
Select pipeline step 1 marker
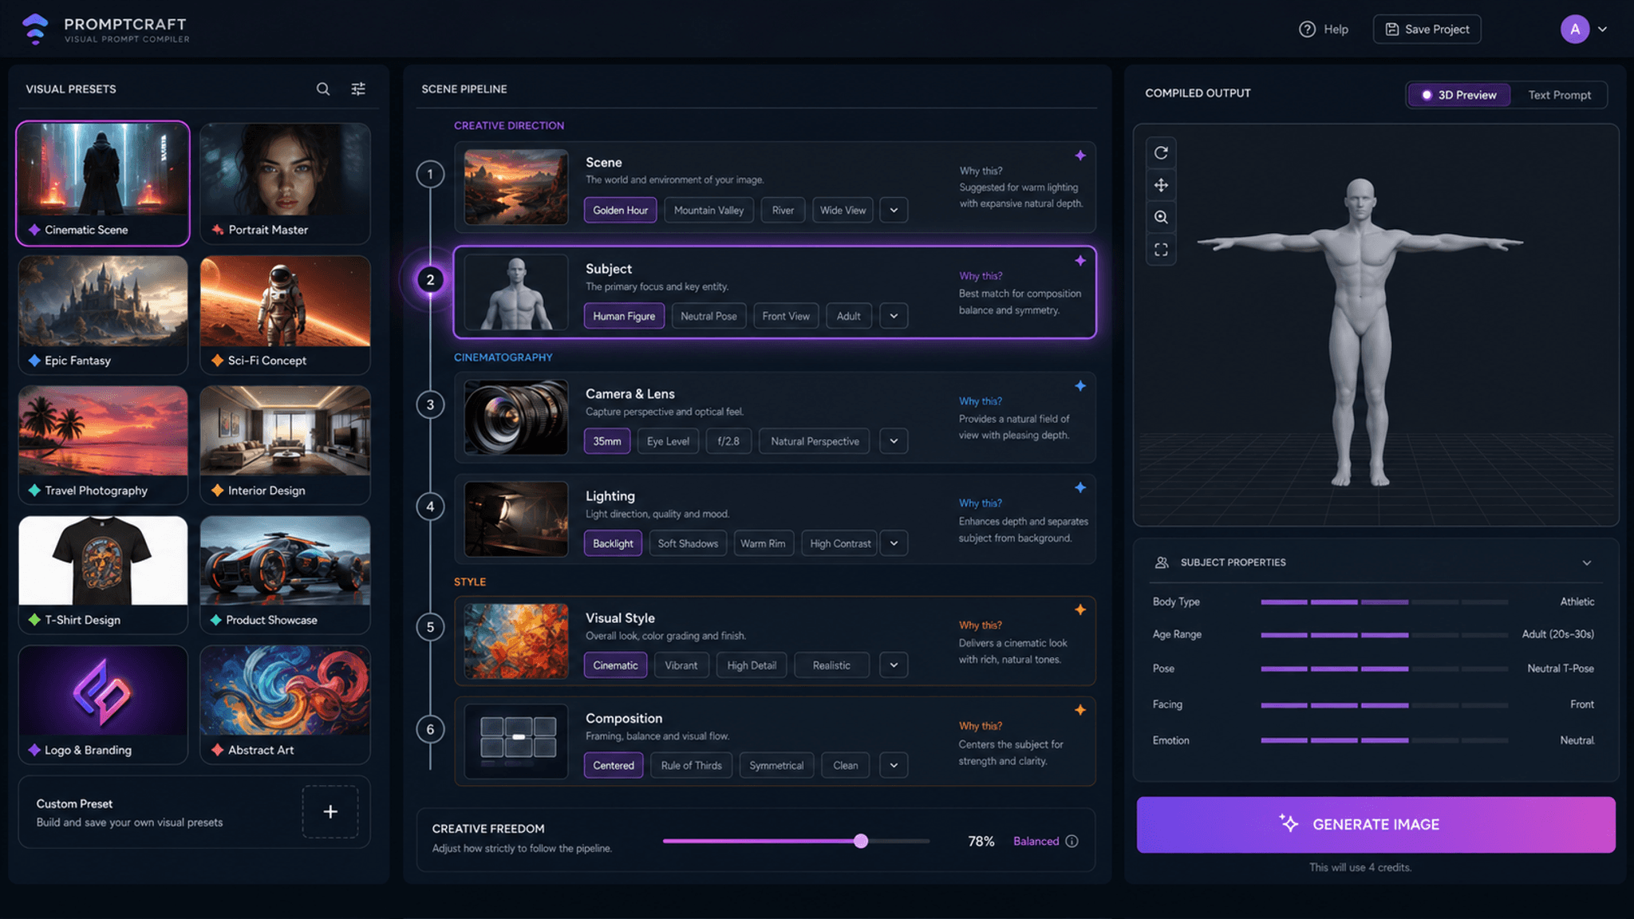point(430,174)
